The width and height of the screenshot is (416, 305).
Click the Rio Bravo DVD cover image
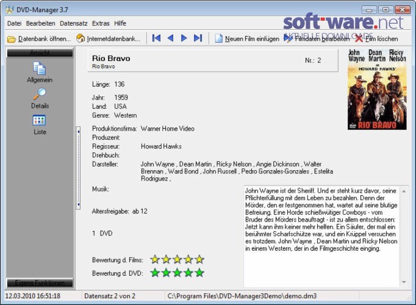tap(377, 90)
